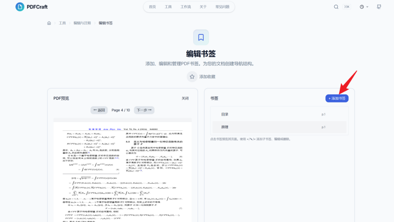Open 首页 in the top navigation
This screenshot has height=222, width=394.
tap(152, 7)
